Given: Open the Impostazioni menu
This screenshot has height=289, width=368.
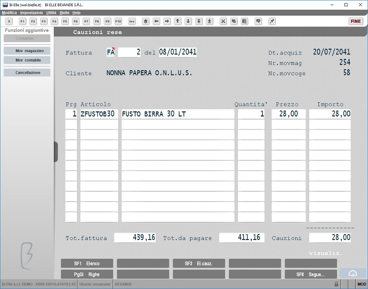Looking at the screenshot, I should click(31, 13).
